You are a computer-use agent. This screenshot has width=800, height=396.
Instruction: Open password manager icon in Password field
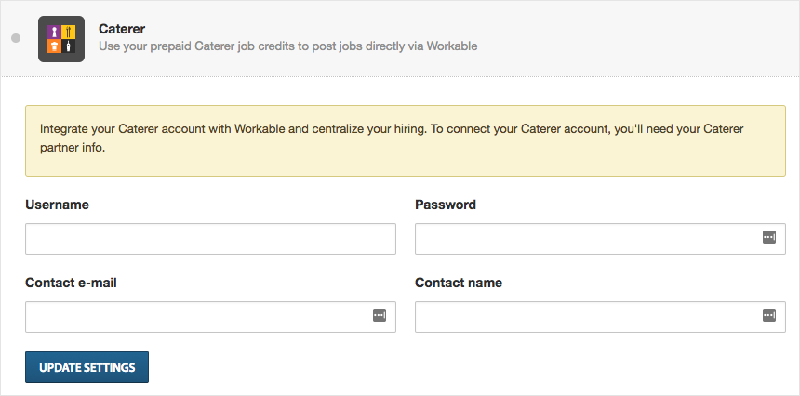tap(769, 237)
